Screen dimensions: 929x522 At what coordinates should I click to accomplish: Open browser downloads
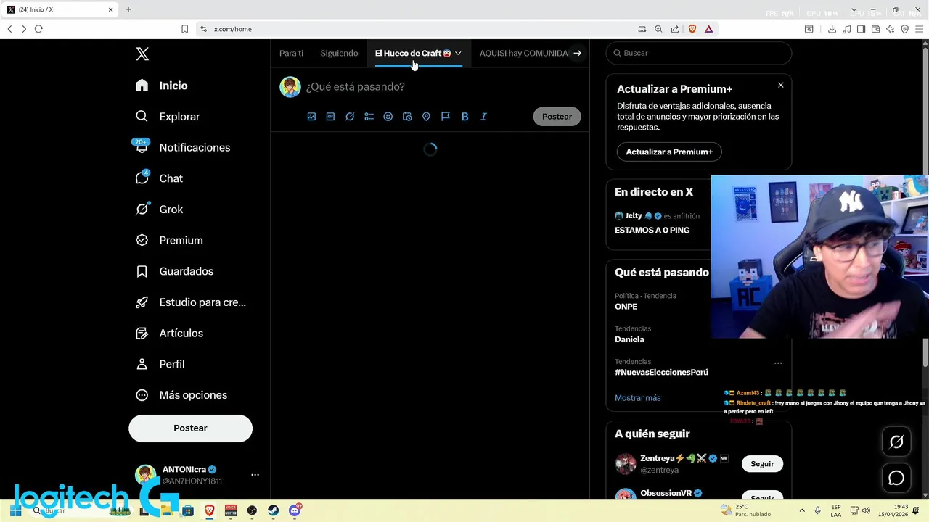click(832, 29)
